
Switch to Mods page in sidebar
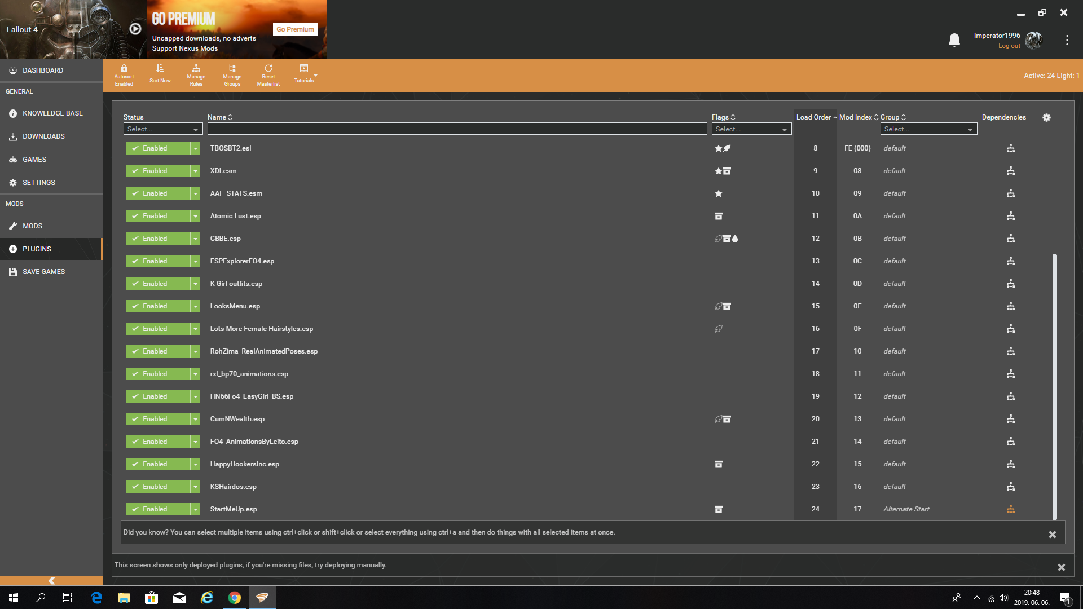point(51,226)
